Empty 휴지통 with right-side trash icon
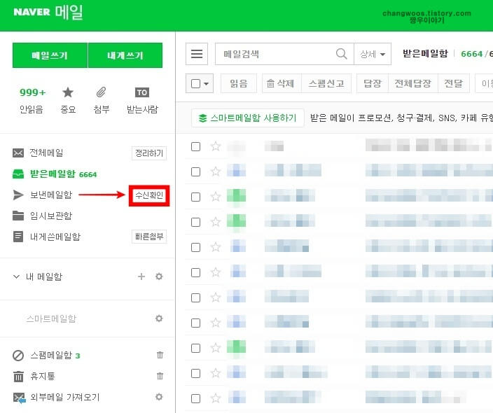Screen dimensions: 493x413 (x=160, y=376)
